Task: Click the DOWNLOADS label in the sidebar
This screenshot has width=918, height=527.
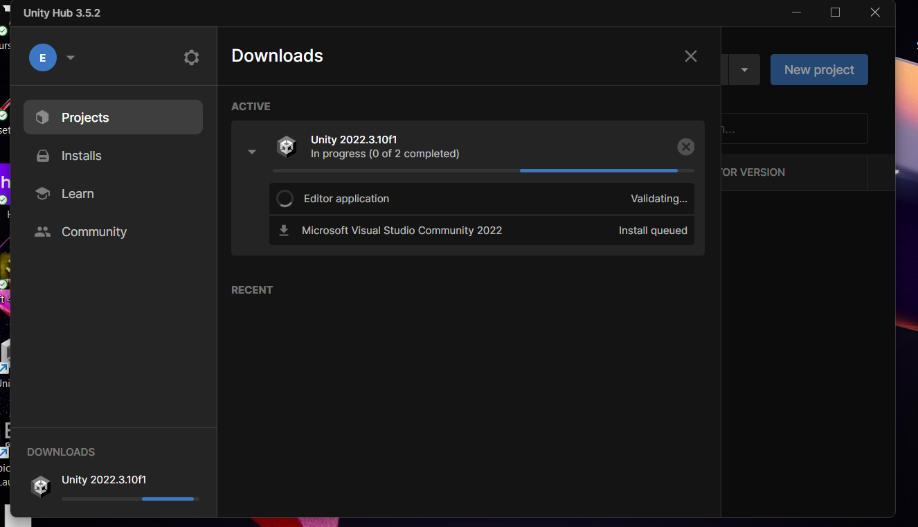Action: [x=61, y=452]
